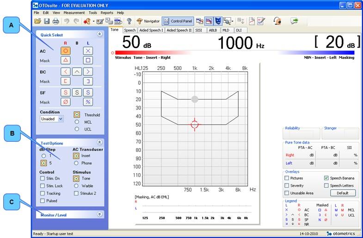Enable Unusable Area overlay checkbox
This screenshot has height=238, width=363.
[x=287, y=193]
